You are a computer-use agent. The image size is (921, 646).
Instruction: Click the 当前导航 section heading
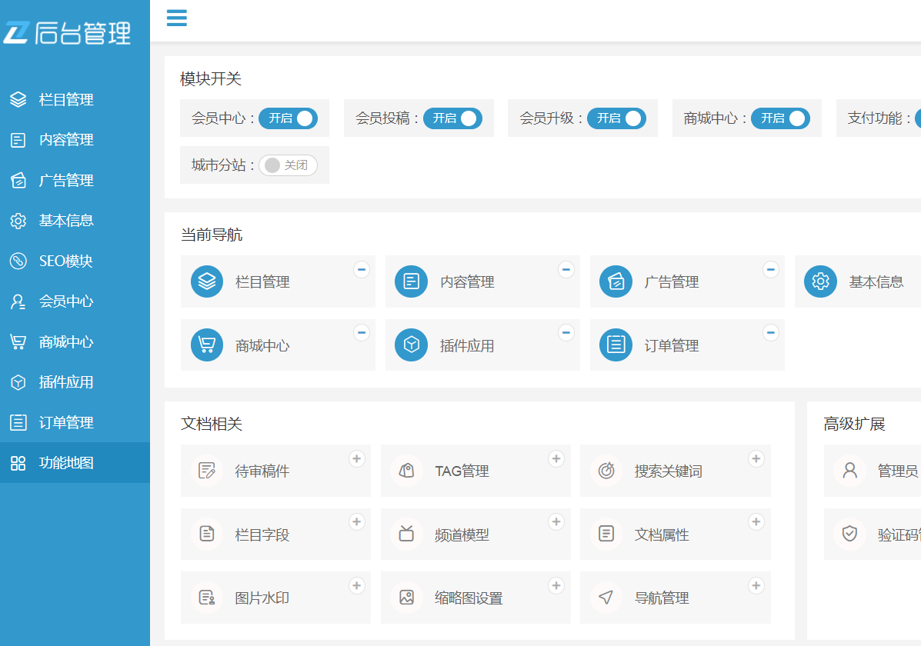(x=212, y=235)
